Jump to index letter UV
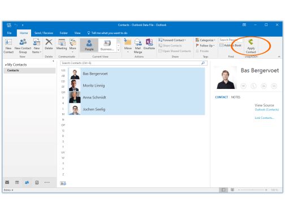Screen dimensions: 285x214 (63, 152)
